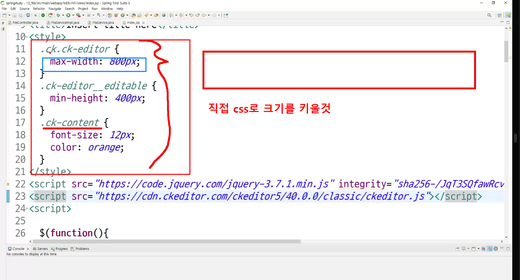Click the Save toolbar icon
The width and height of the screenshot is (520, 280).
pos(14,15)
